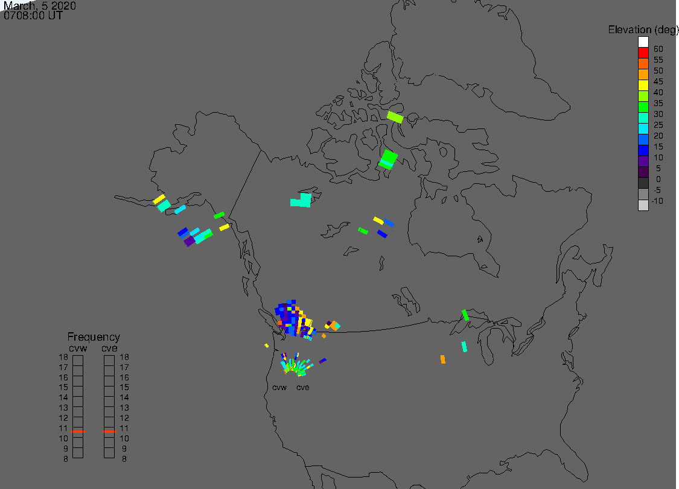Click the top cell of cvw frequency bar
The image size is (679, 489).
point(78,361)
